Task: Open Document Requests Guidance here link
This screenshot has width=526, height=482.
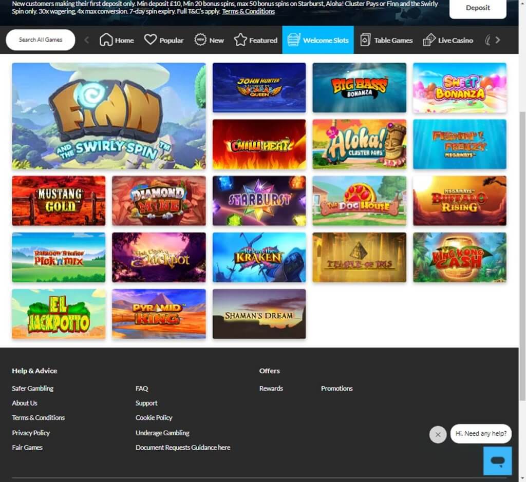Action: 183,448
